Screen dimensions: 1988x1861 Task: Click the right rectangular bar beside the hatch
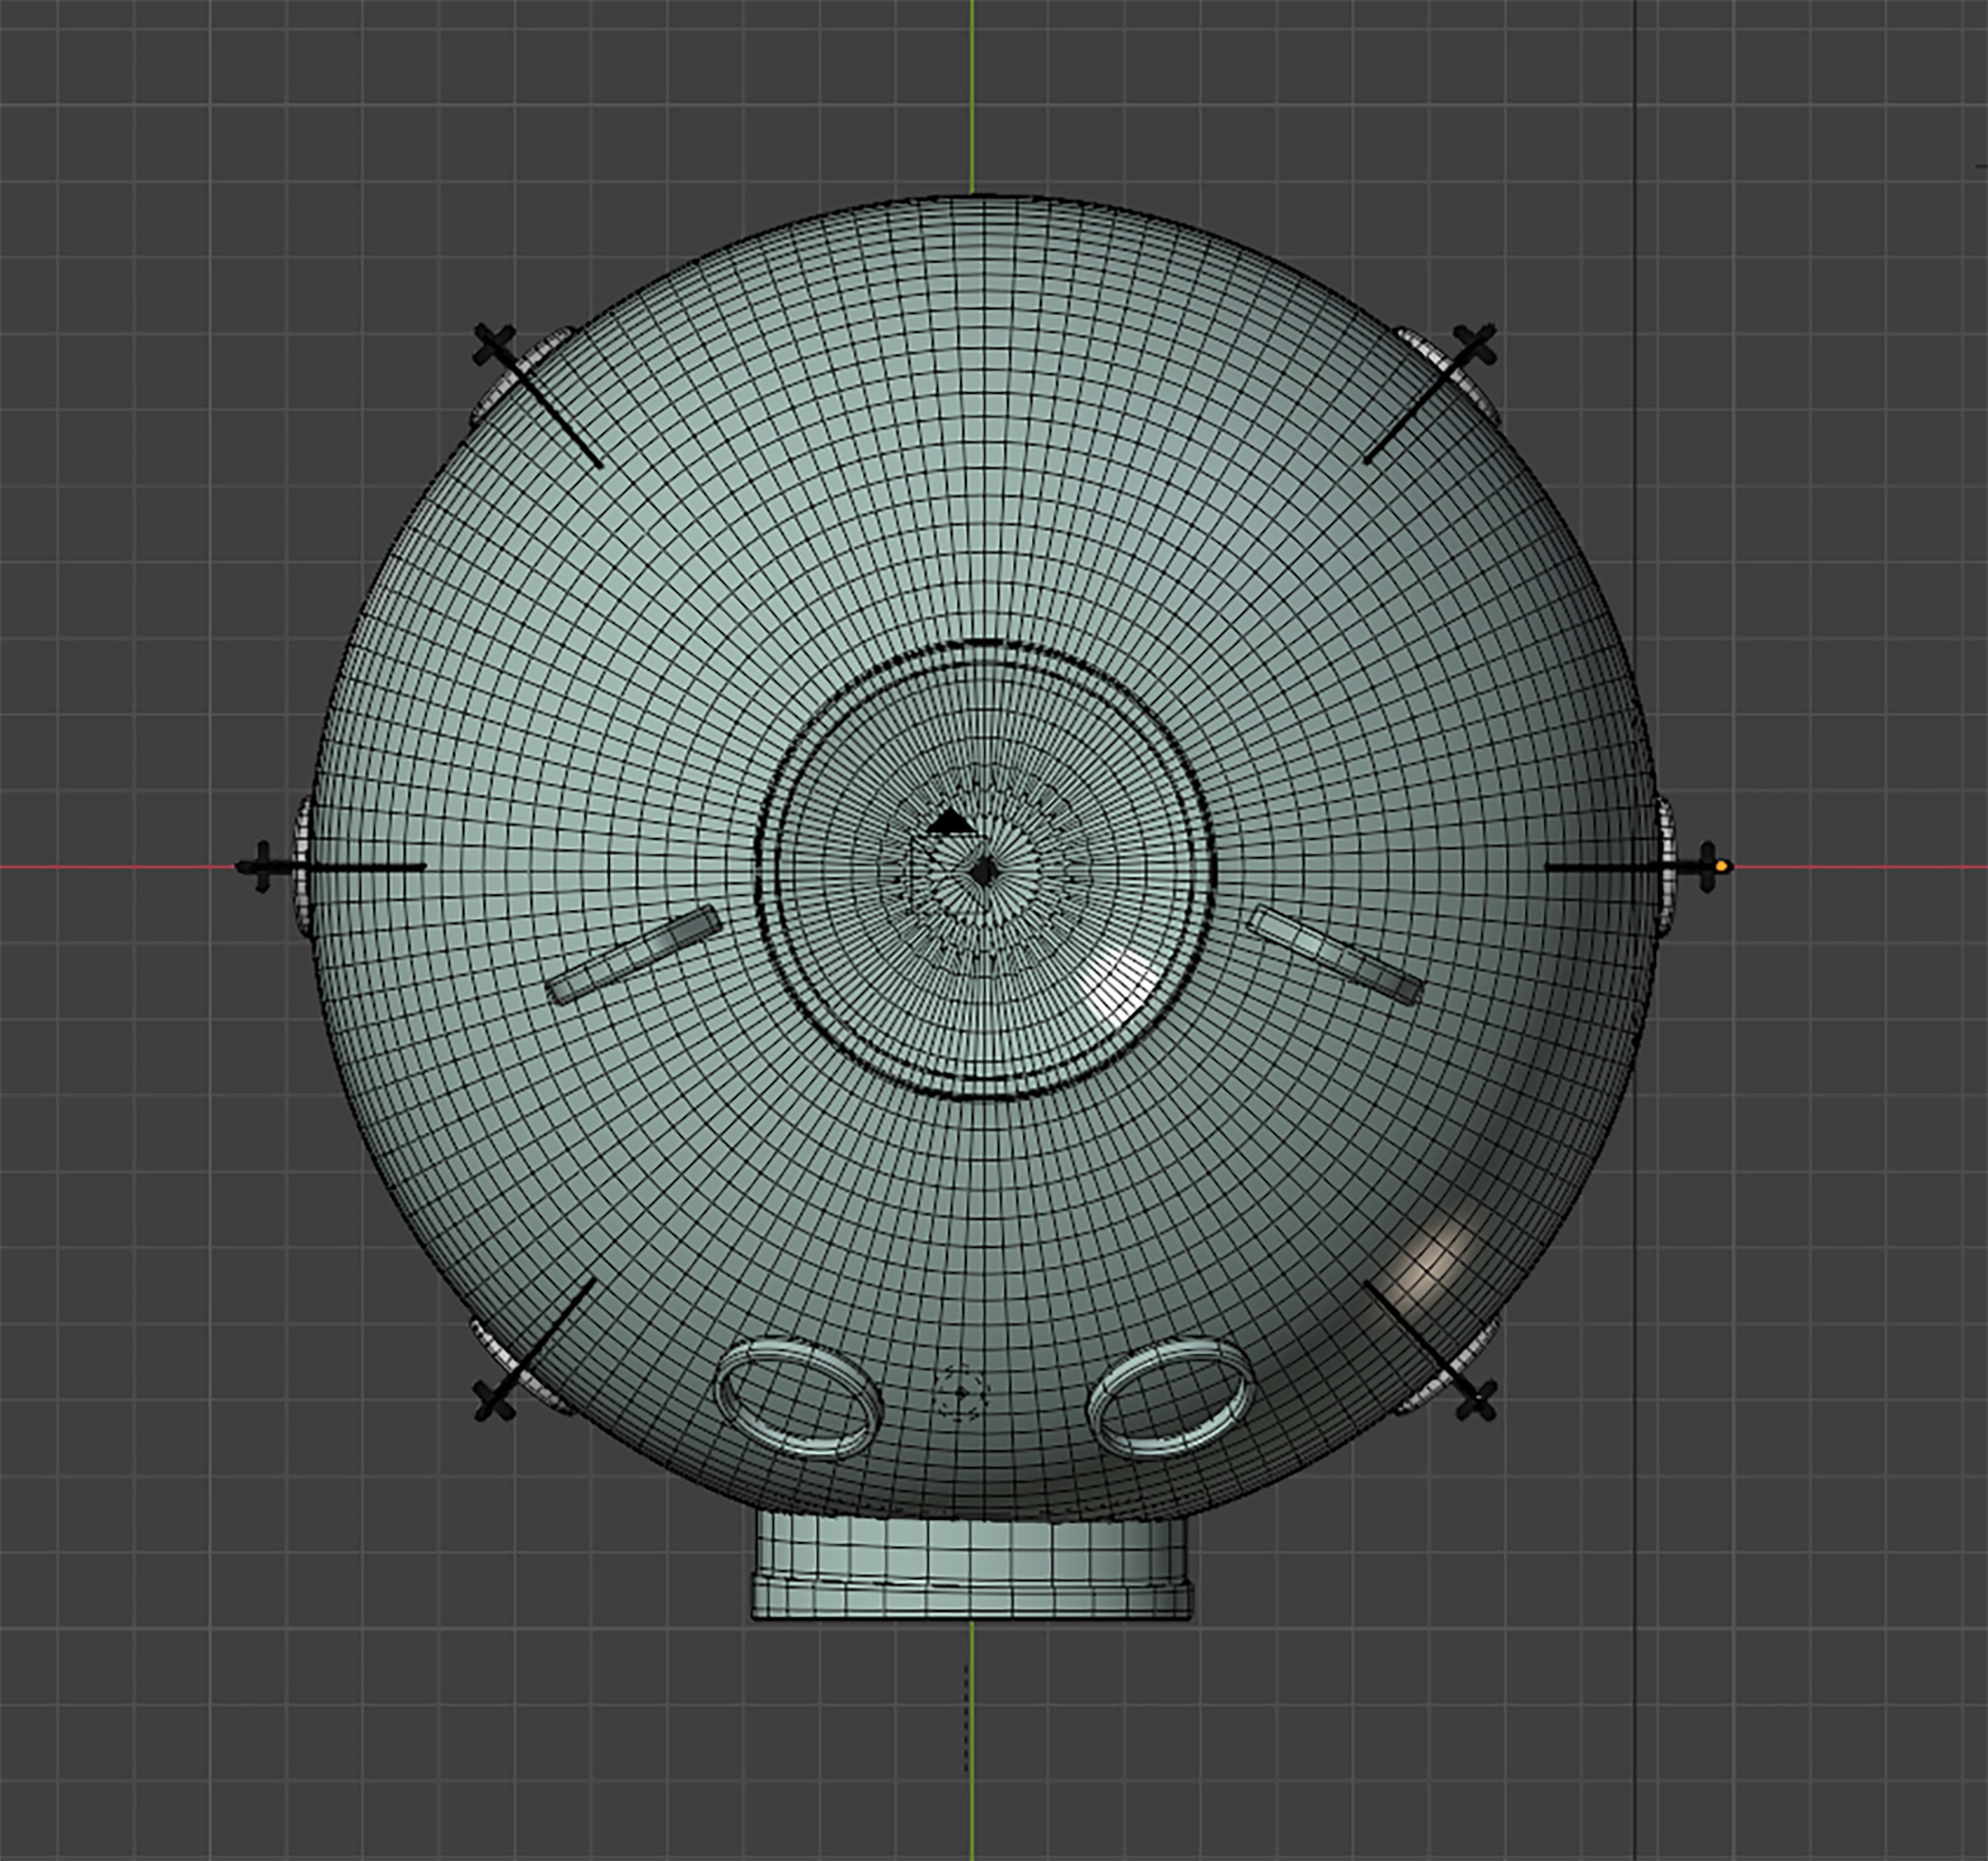[x=1336, y=955]
